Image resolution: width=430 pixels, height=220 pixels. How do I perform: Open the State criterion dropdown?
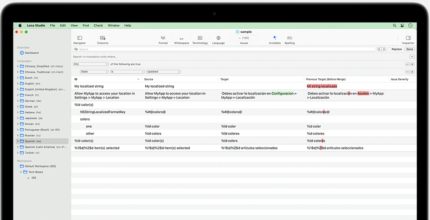click(94, 72)
